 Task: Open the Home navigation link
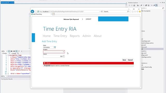[47, 36]
